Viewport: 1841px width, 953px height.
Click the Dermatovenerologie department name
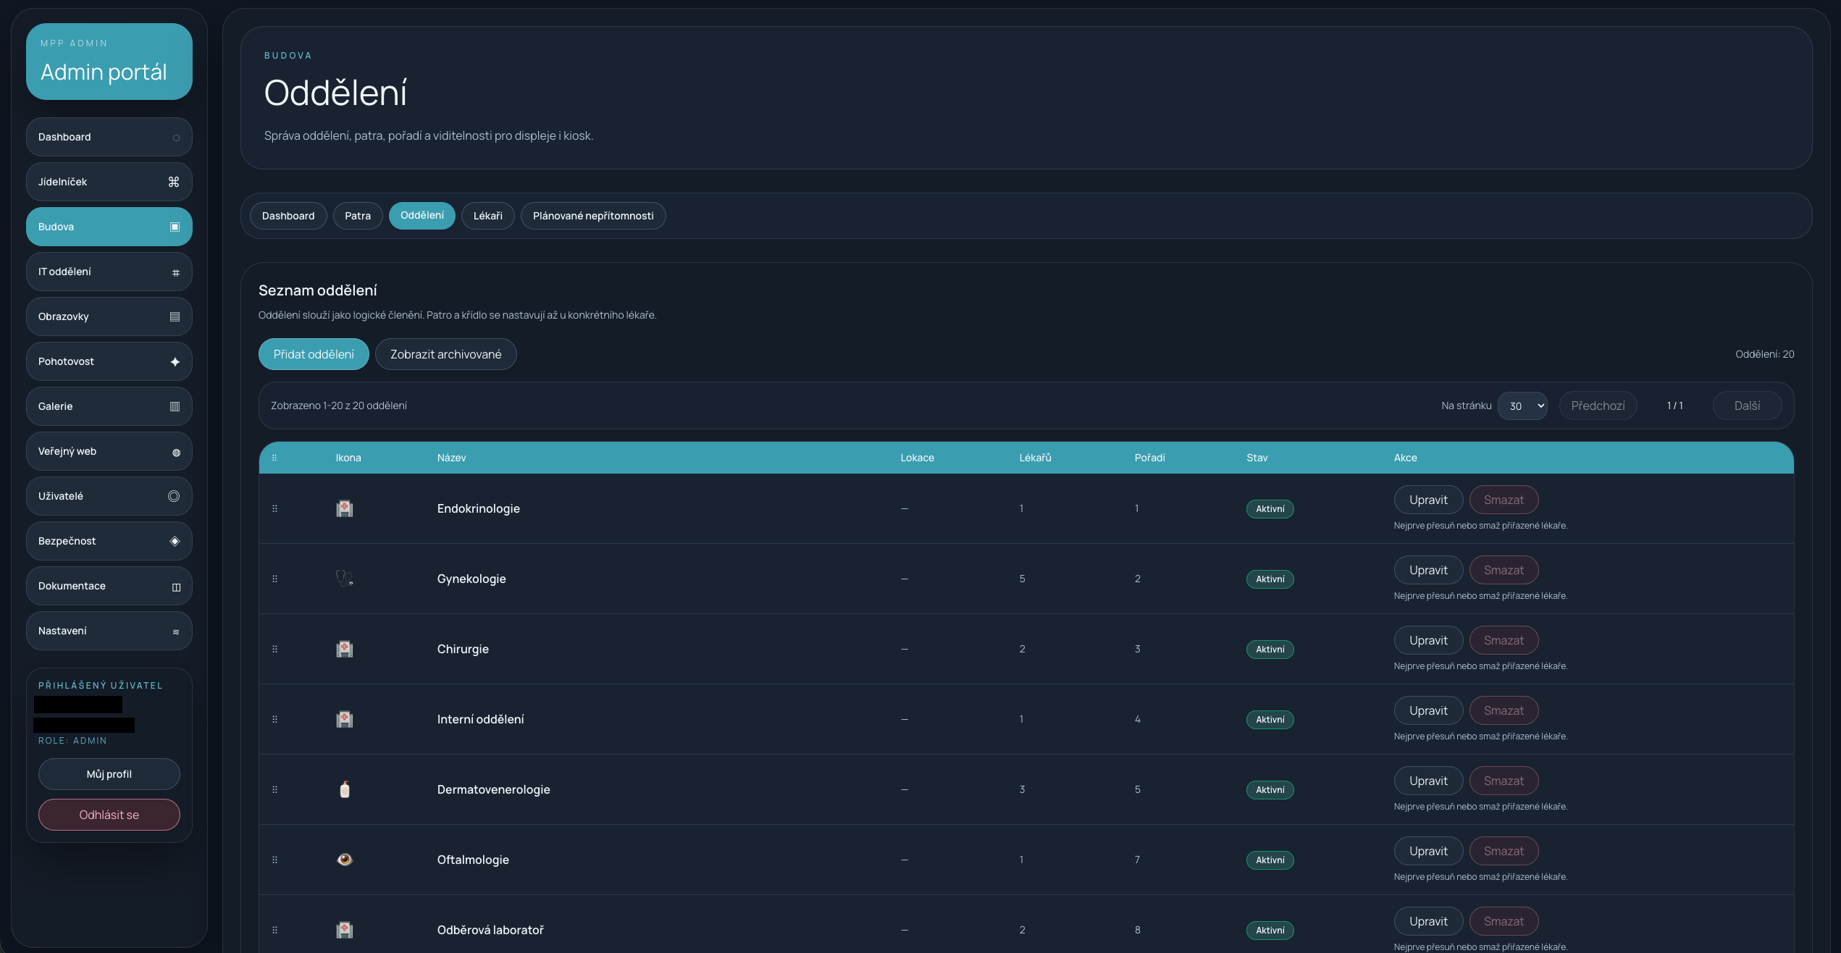(x=493, y=789)
